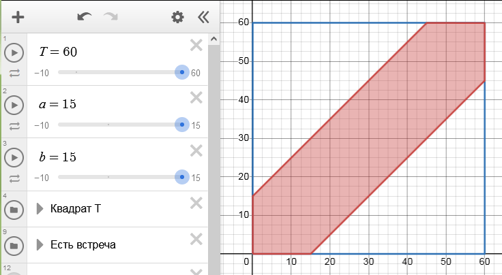
Task: Open graph settings gear icon
Action: [177, 17]
